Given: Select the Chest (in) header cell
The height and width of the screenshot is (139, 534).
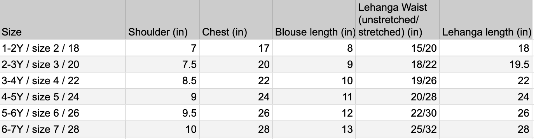Looking at the screenshot, I should click(x=236, y=20).
